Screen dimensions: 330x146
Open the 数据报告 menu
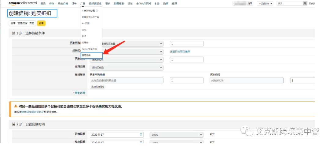(119, 3)
